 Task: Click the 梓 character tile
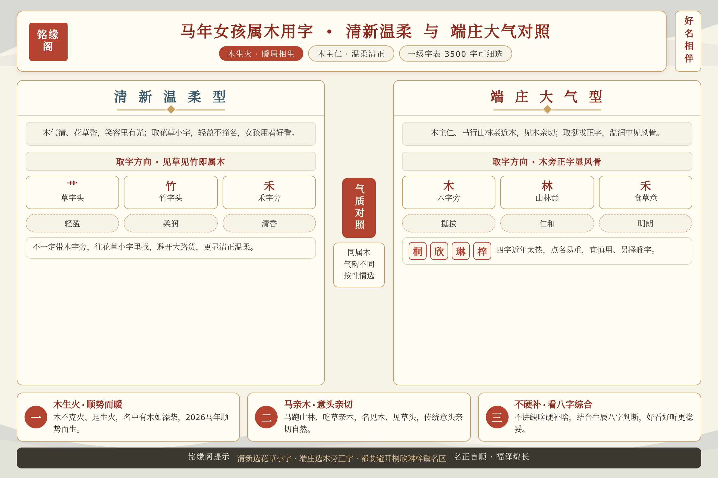pyautogui.click(x=482, y=251)
